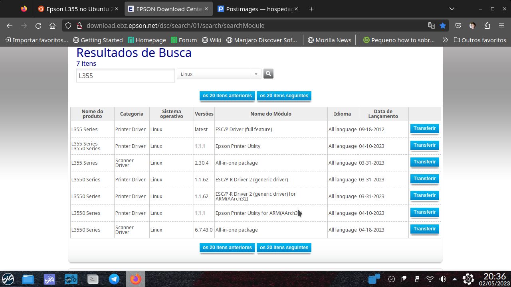Open a new tab with plus button
The image size is (511, 287).
(311, 9)
